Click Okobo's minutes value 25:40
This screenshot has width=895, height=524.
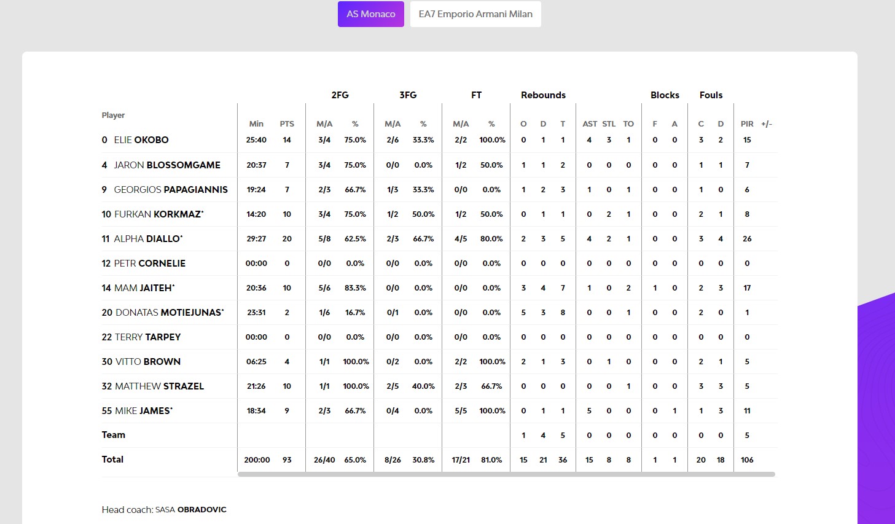[x=256, y=140]
